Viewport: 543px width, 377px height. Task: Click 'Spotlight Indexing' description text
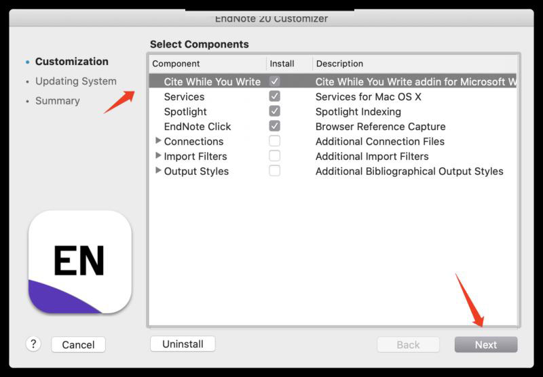click(x=358, y=112)
